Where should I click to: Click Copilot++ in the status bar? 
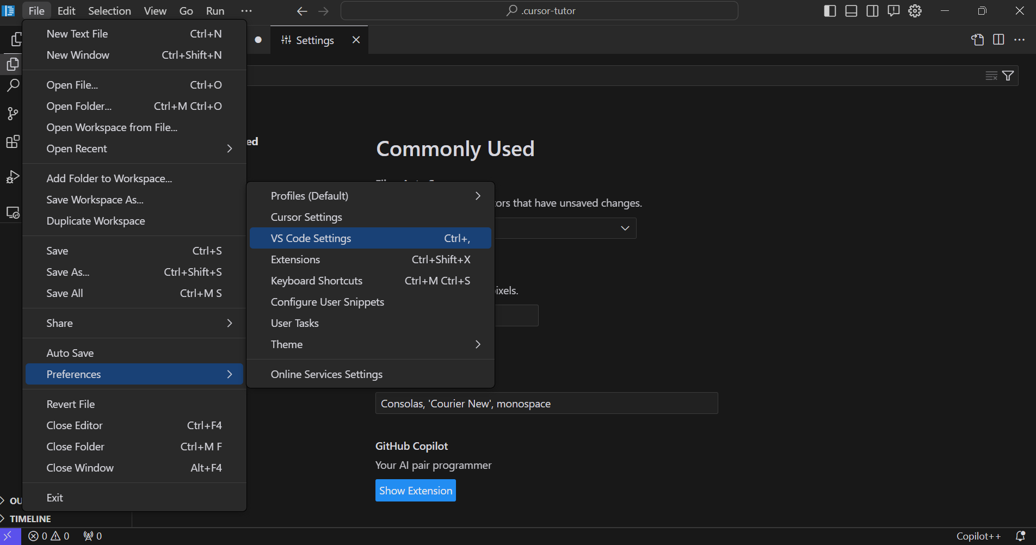point(978,536)
